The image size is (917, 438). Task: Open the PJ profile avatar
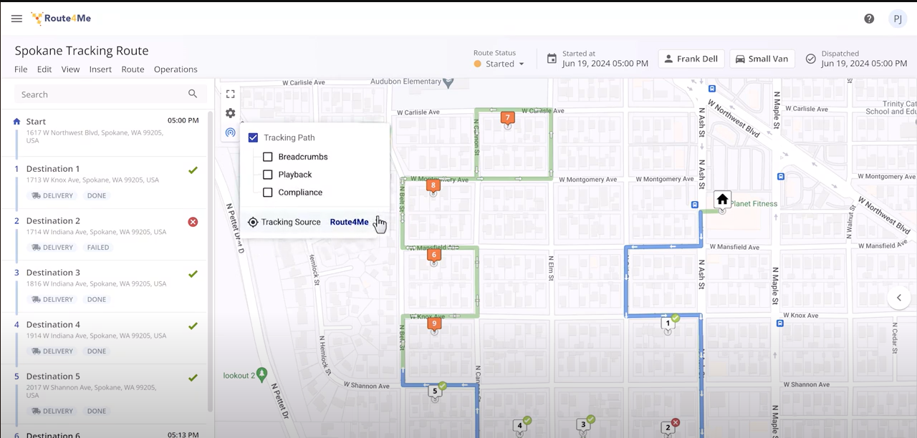coord(898,18)
